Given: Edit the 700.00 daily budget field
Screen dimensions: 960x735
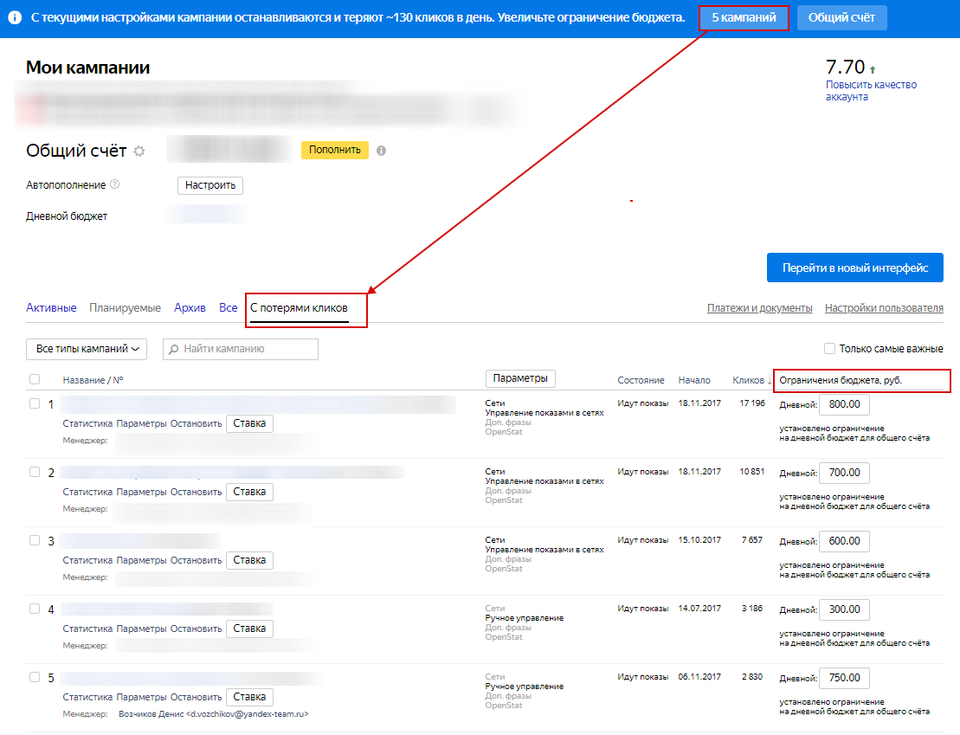Looking at the screenshot, I should click(x=844, y=473).
